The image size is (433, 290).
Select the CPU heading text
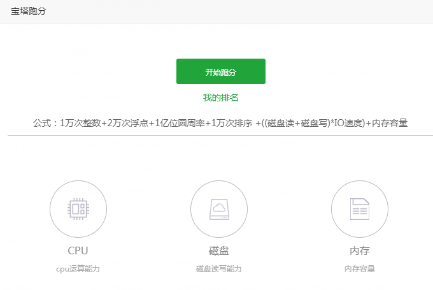[78, 250]
